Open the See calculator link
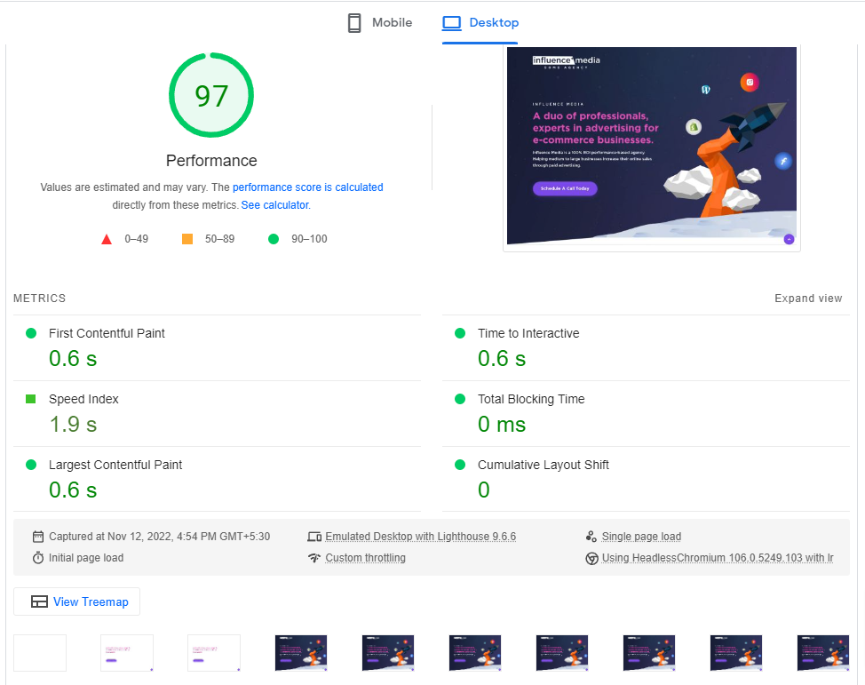Viewport: 865px width, 685px height. 274,205
